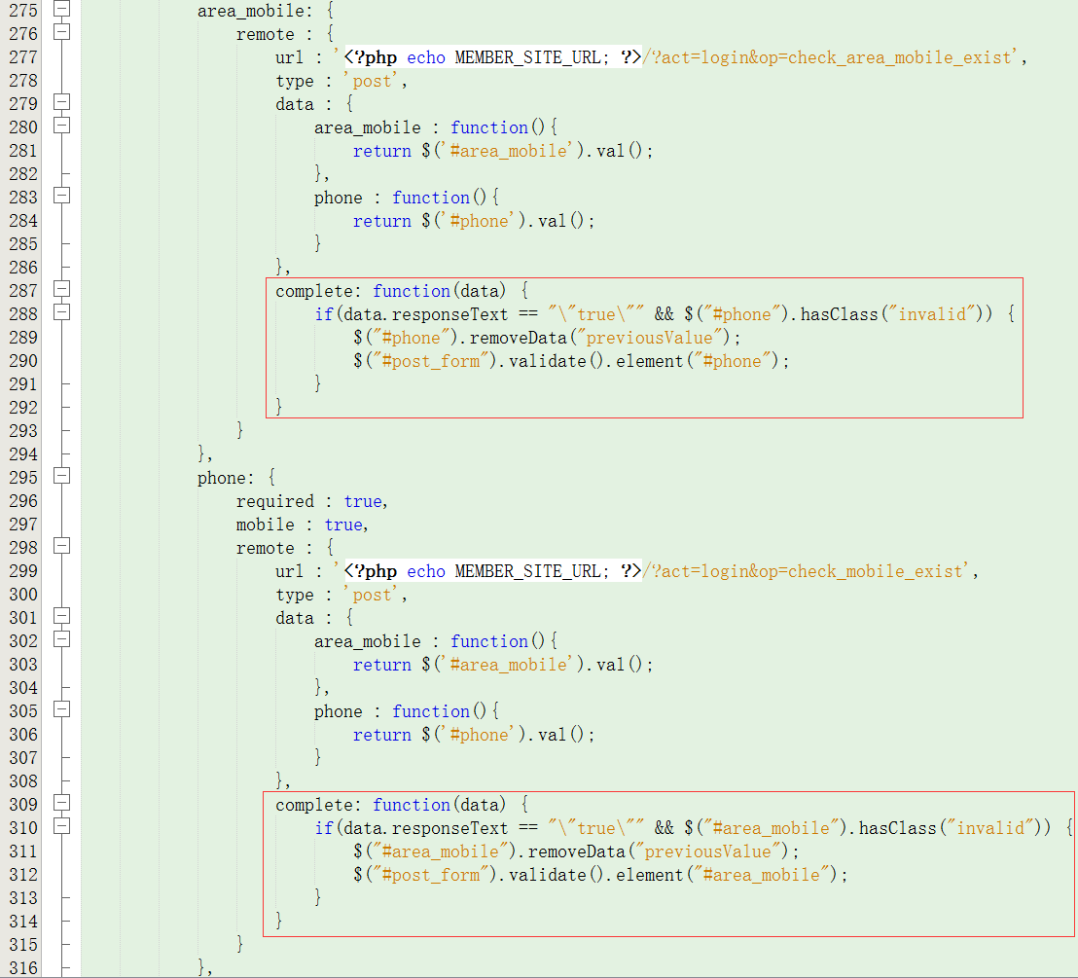Image resolution: width=1078 pixels, height=978 pixels.
Task: Collapse the if block at line 310
Action: click(62, 828)
